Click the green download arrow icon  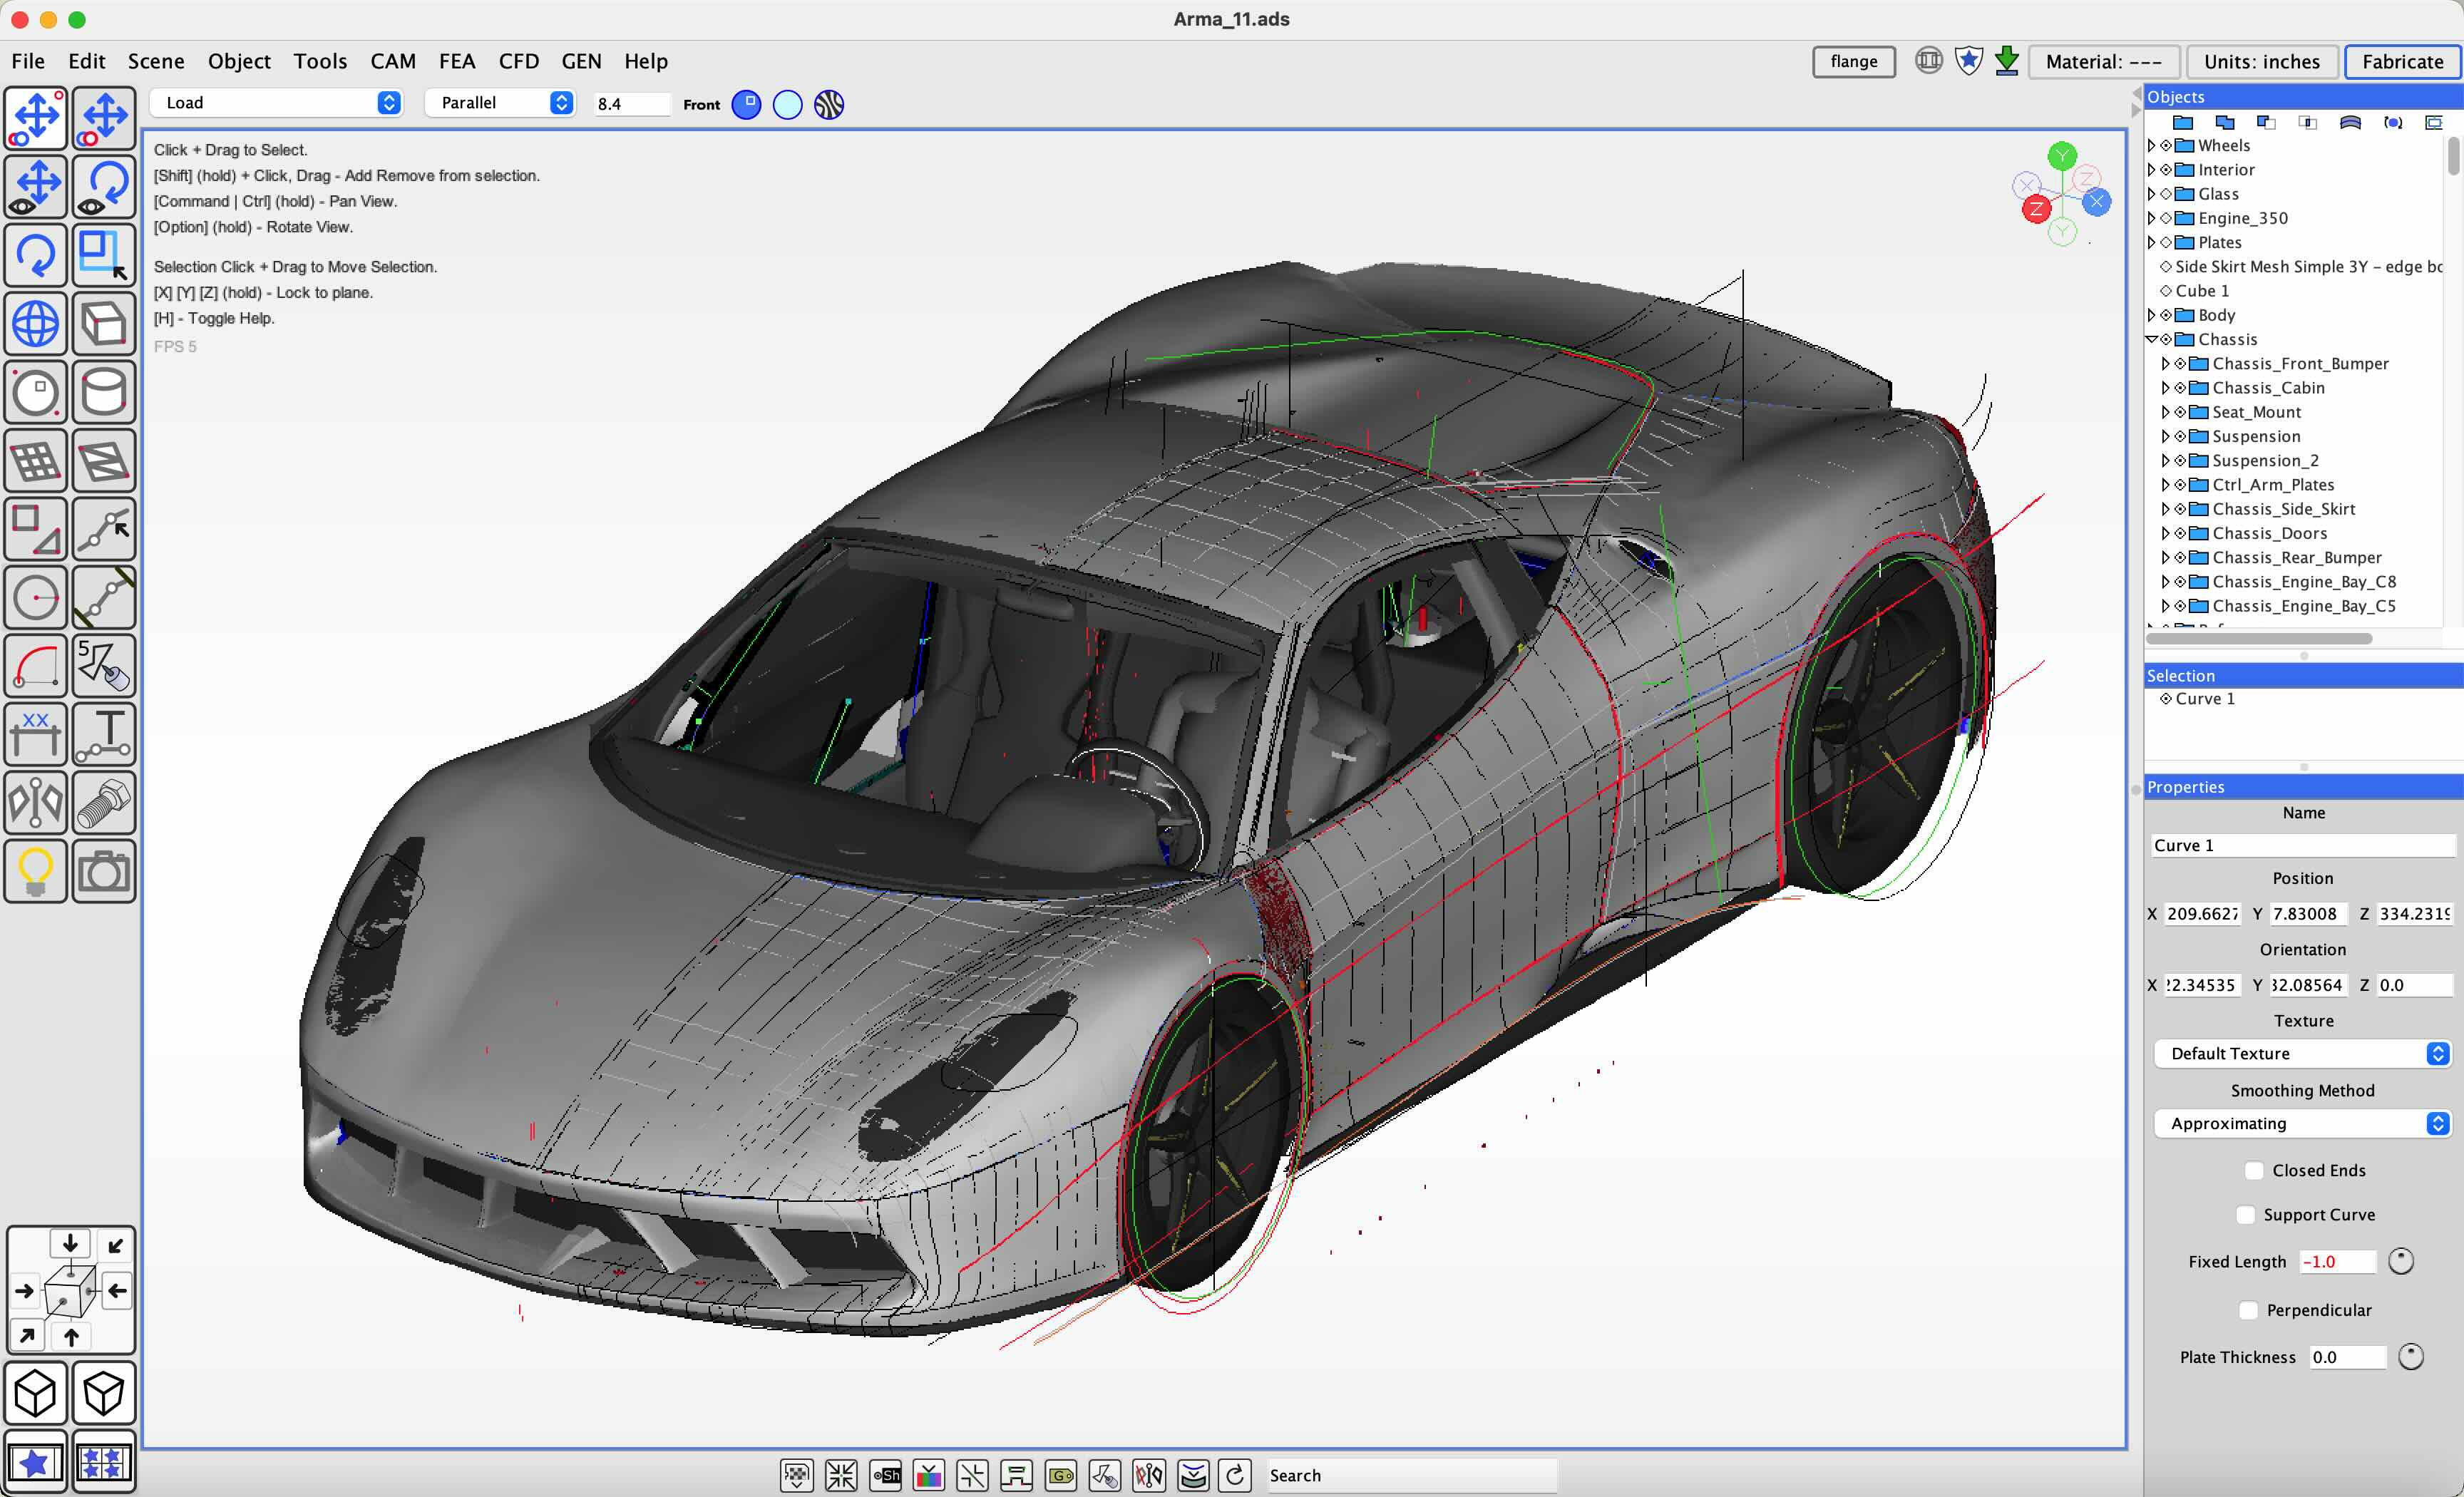(x=2006, y=61)
